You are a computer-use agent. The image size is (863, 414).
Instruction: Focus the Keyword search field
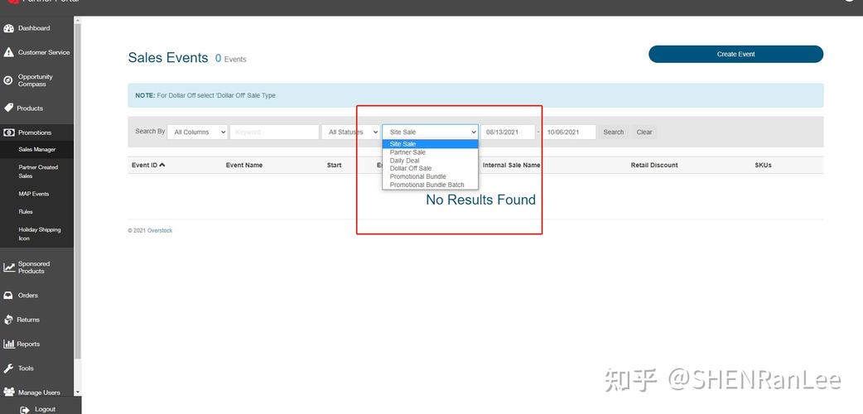point(275,132)
